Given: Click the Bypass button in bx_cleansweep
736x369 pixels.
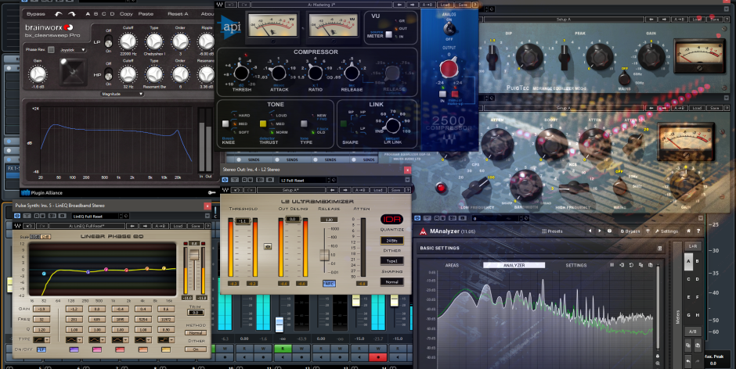Looking at the screenshot, I should (34, 14).
